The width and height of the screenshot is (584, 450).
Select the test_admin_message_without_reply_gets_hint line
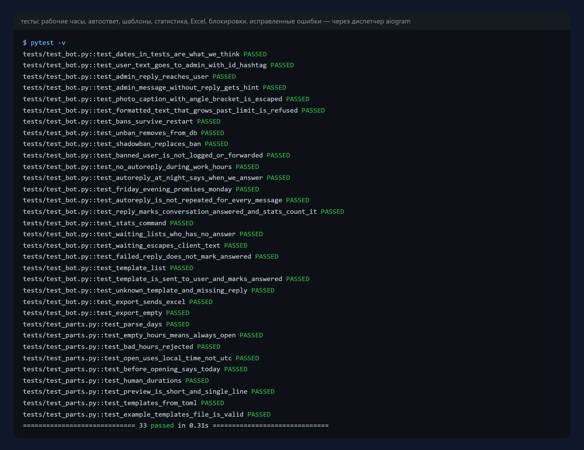155,88
